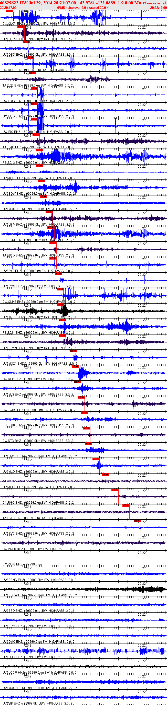Image resolution: width=167 pixels, height=705 pixels.
Task: Click the red pick flag on UW RVC trace
Action: pos(137,521)
